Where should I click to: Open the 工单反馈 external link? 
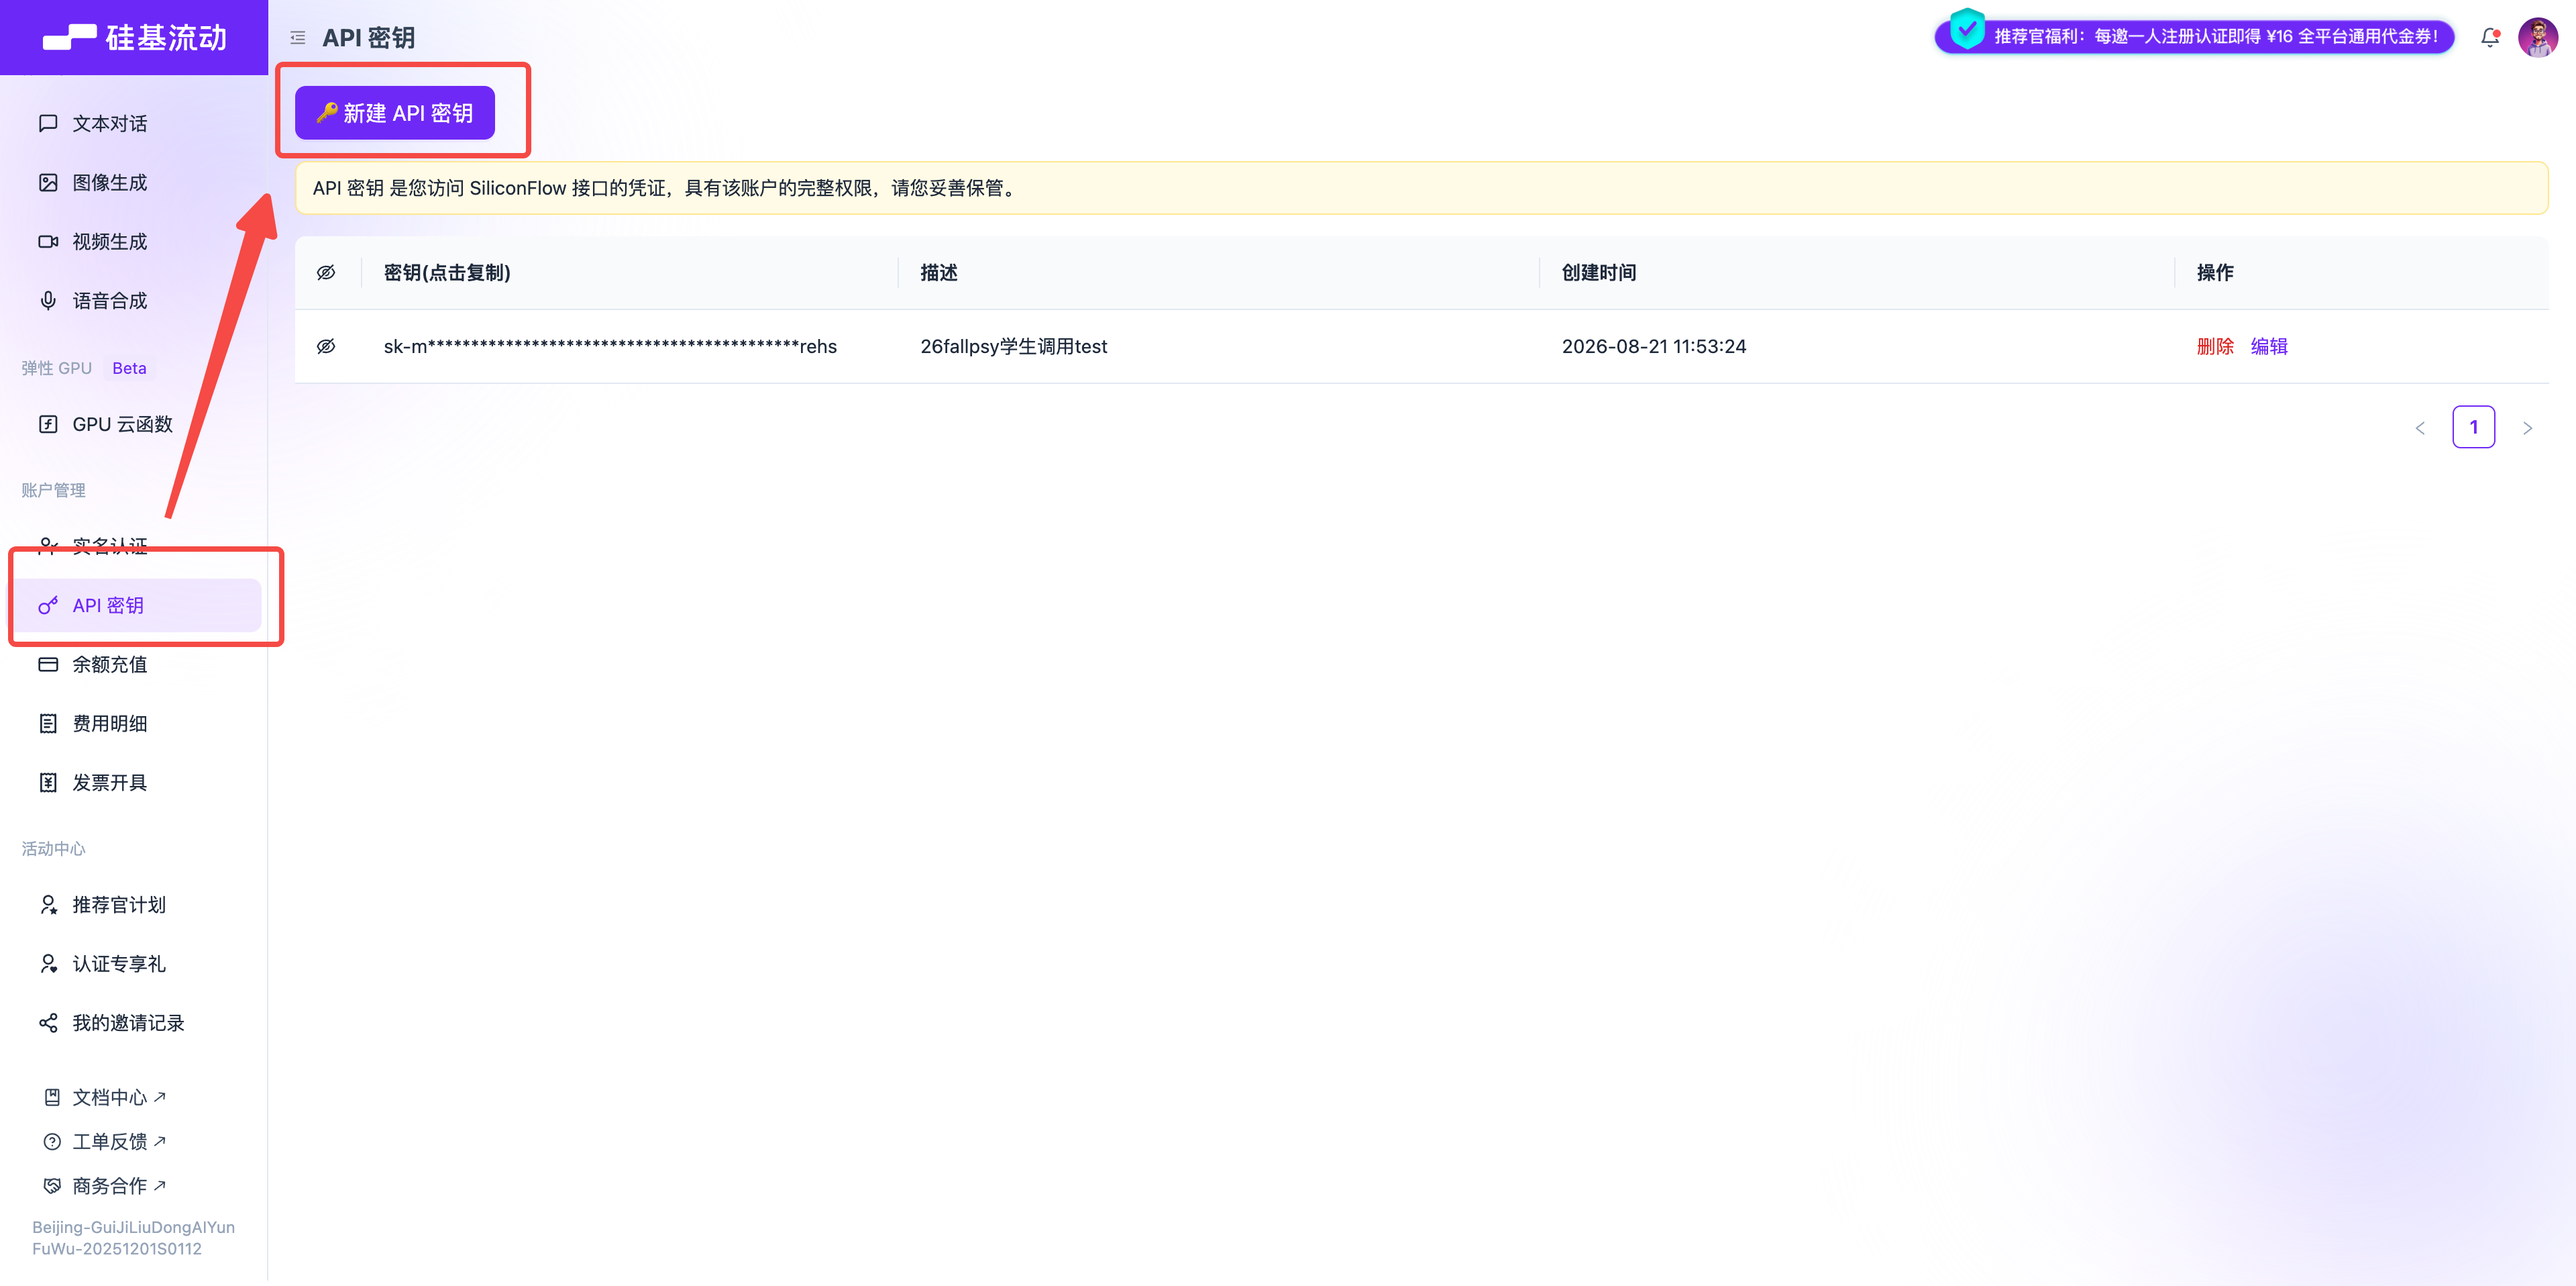118,1142
